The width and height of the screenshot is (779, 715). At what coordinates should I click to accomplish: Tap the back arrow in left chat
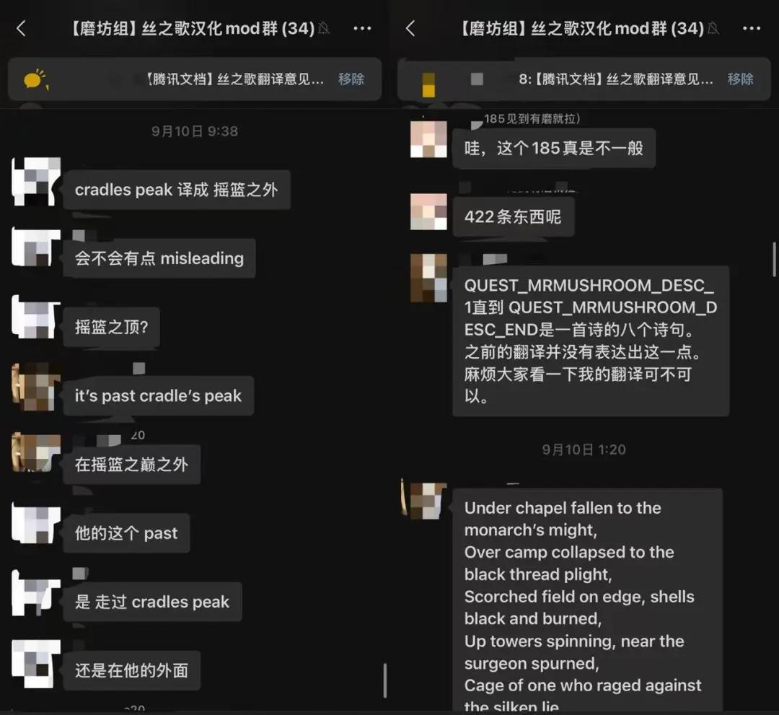[21, 28]
